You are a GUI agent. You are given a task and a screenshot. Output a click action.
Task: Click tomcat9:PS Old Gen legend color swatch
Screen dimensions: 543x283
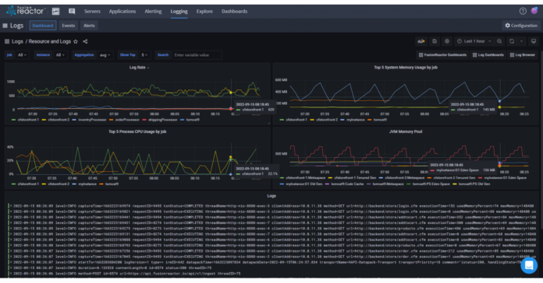(x=455, y=184)
